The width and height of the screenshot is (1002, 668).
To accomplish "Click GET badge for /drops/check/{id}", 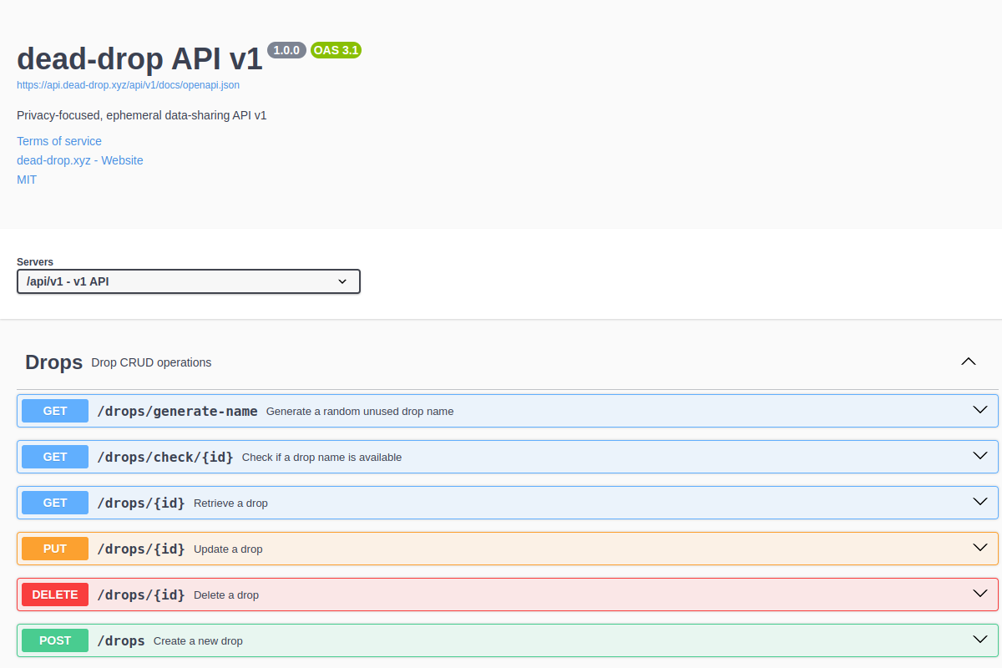I will tap(55, 457).
